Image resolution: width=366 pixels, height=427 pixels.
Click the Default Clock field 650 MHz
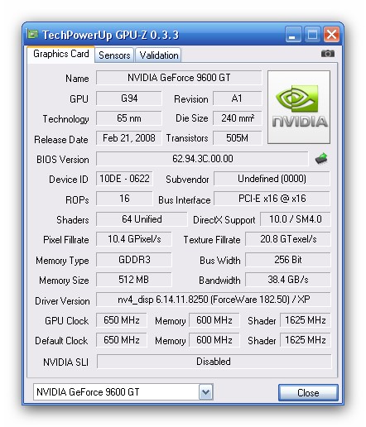coord(122,340)
